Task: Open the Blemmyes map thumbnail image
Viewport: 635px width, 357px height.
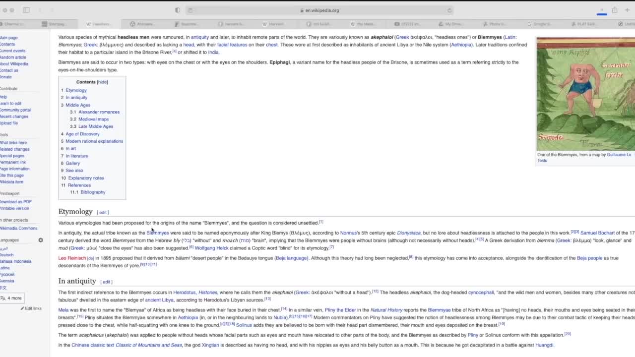Action: [585, 94]
